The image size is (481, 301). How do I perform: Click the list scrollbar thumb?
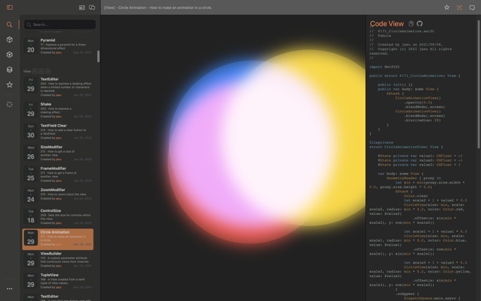98,57
